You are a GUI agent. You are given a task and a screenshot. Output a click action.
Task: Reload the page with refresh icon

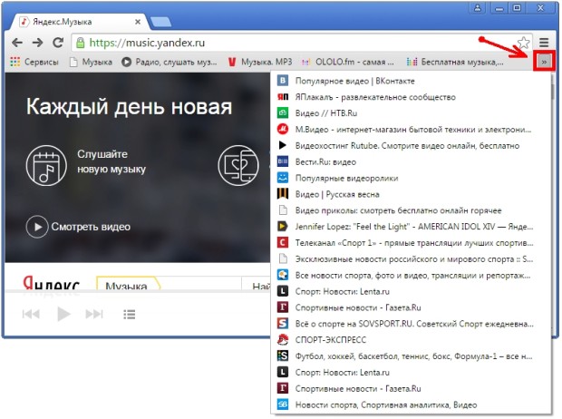(58, 43)
